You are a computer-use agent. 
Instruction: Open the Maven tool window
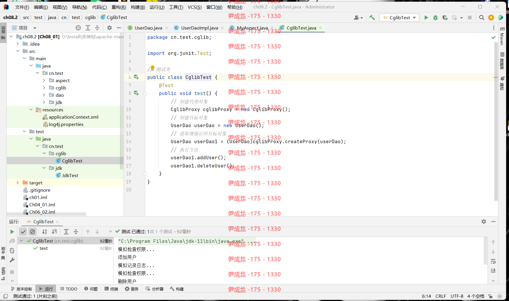(502, 36)
